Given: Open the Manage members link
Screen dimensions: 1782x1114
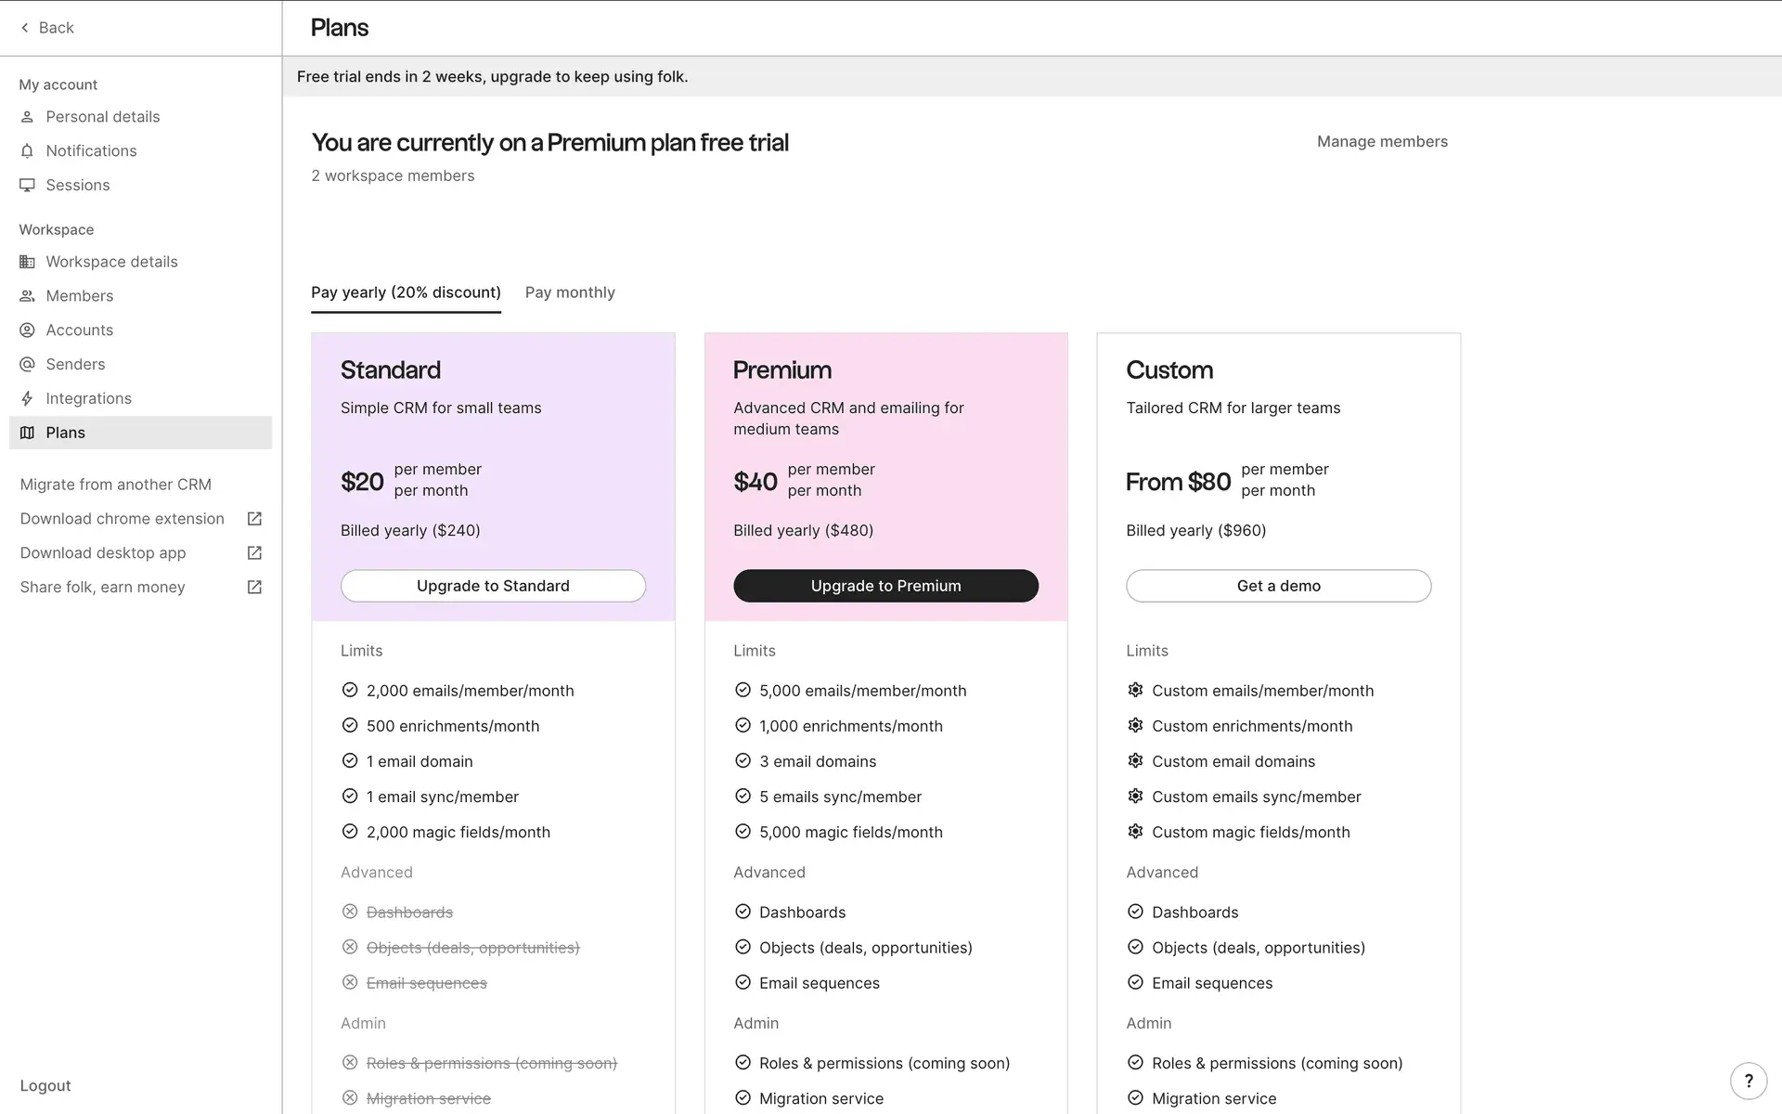Looking at the screenshot, I should coord(1382,142).
